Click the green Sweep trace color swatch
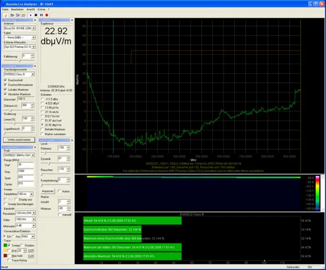326x270 pixels. (6, 245)
